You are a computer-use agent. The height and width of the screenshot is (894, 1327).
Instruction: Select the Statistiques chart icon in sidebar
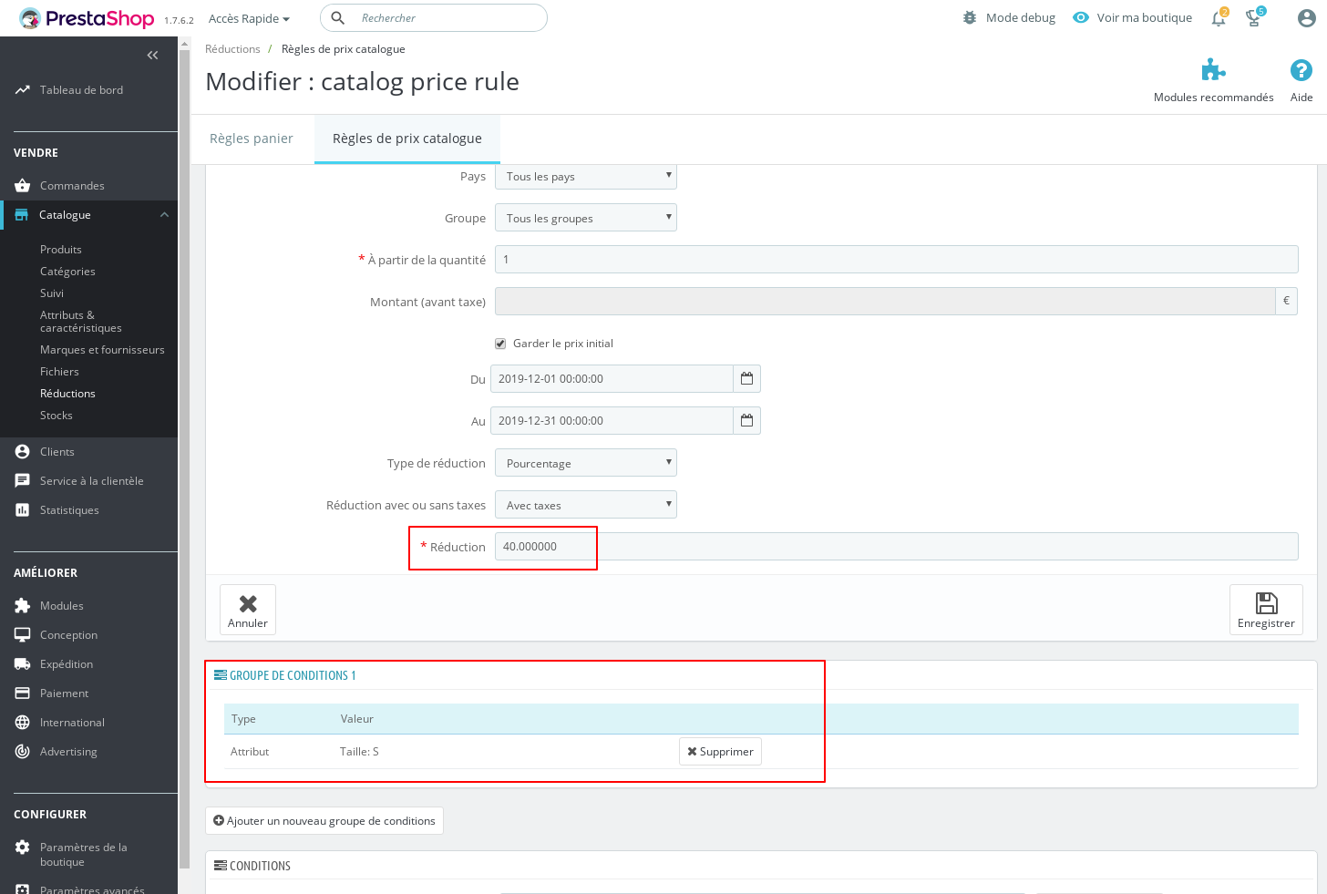[22, 509]
